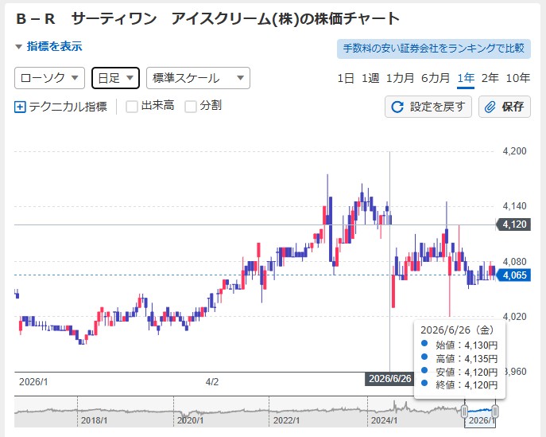Click the 4,080 price axis label
546x437 pixels.
pyautogui.click(x=514, y=261)
